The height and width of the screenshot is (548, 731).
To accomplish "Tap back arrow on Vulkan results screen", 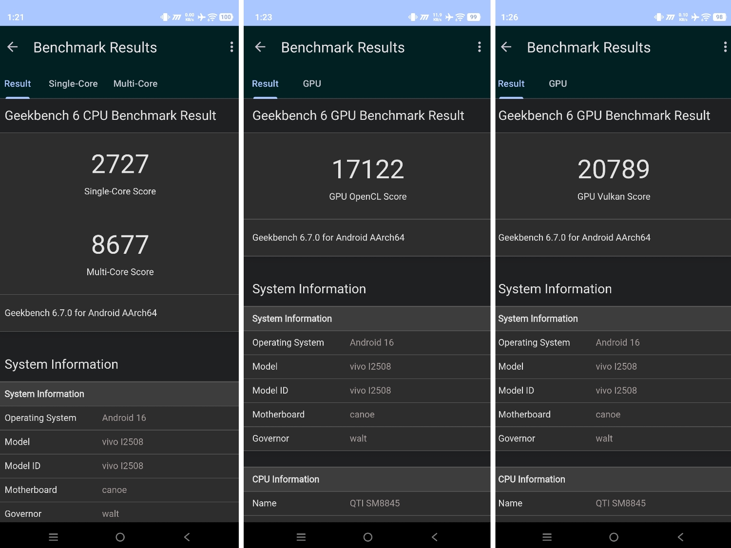I will [506, 47].
